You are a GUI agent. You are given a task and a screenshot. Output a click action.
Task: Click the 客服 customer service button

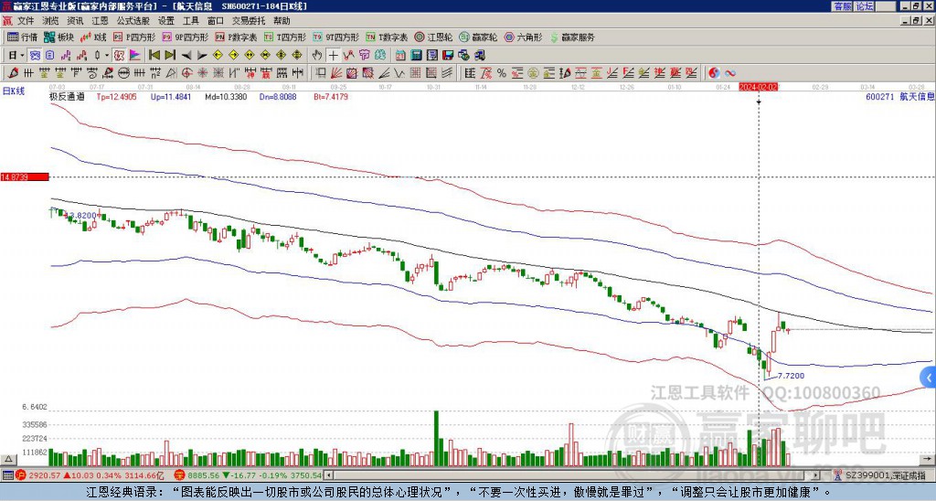[x=843, y=6]
